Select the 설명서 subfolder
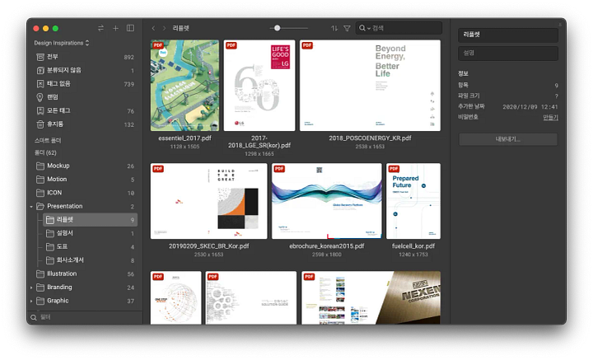593x360 pixels. click(90, 233)
